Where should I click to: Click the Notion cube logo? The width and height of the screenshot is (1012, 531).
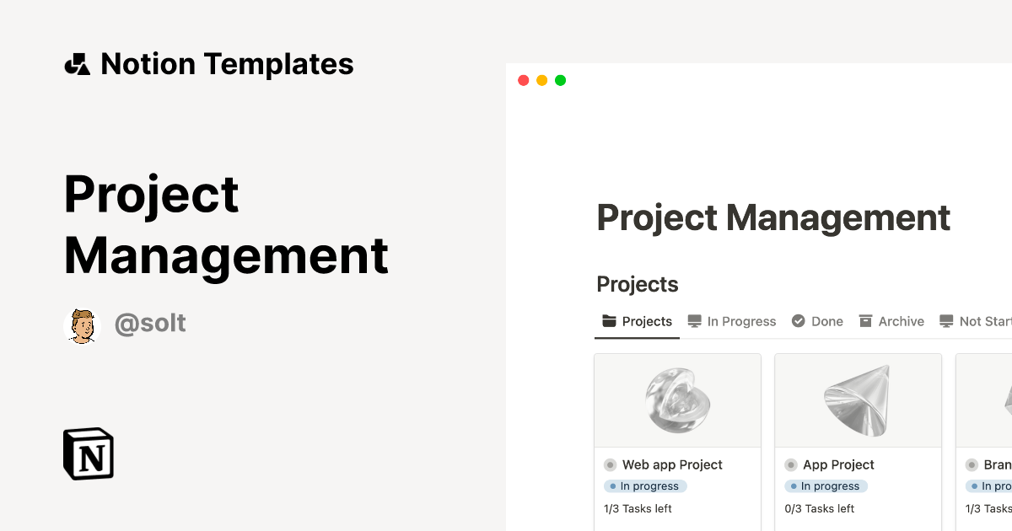[x=89, y=453]
